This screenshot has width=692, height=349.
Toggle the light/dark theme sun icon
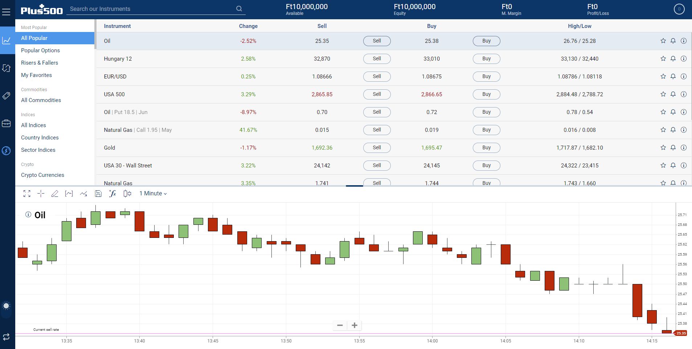click(x=6, y=306)
